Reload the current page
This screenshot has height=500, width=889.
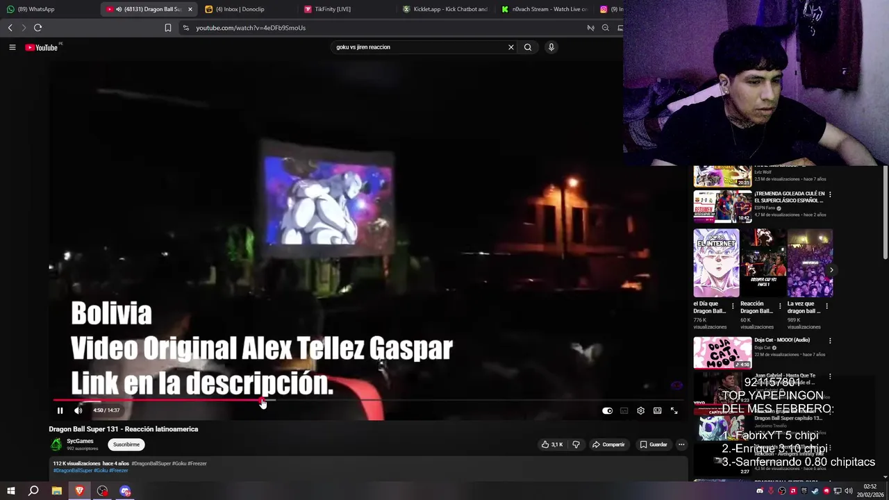pos(38,28)
